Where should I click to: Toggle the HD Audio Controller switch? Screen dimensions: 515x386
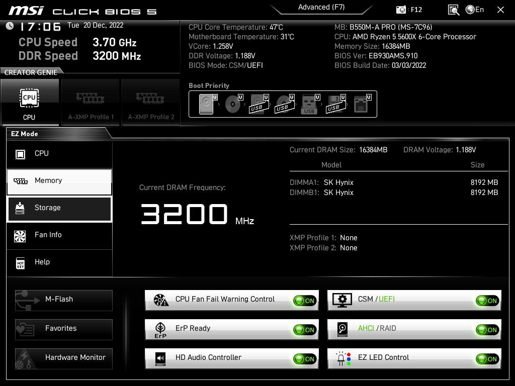[x=305, y=359]
